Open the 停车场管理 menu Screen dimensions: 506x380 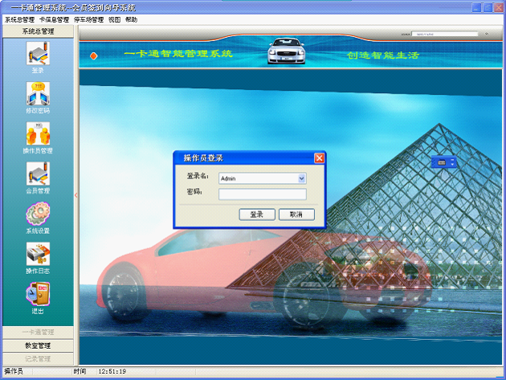88,18
